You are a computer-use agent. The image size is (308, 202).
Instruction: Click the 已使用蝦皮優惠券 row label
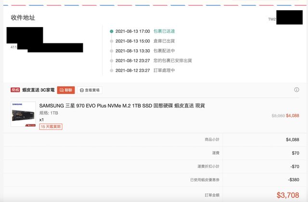point(204,179)
